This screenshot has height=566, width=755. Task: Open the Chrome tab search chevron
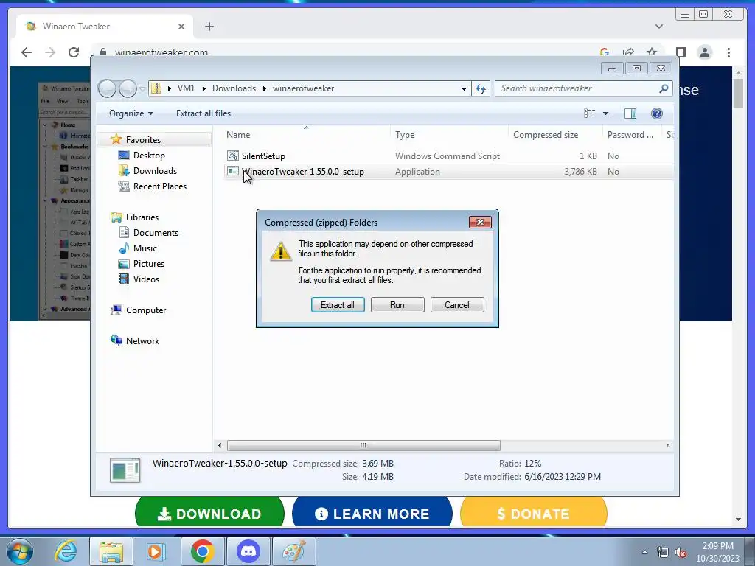pos(659,27)
